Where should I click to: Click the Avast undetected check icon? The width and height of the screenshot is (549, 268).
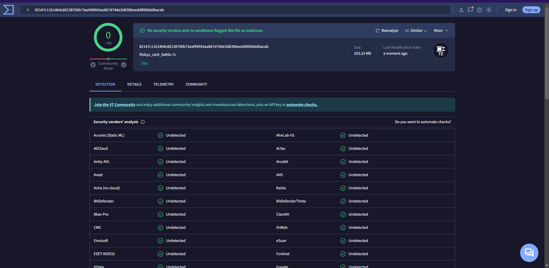160,175
